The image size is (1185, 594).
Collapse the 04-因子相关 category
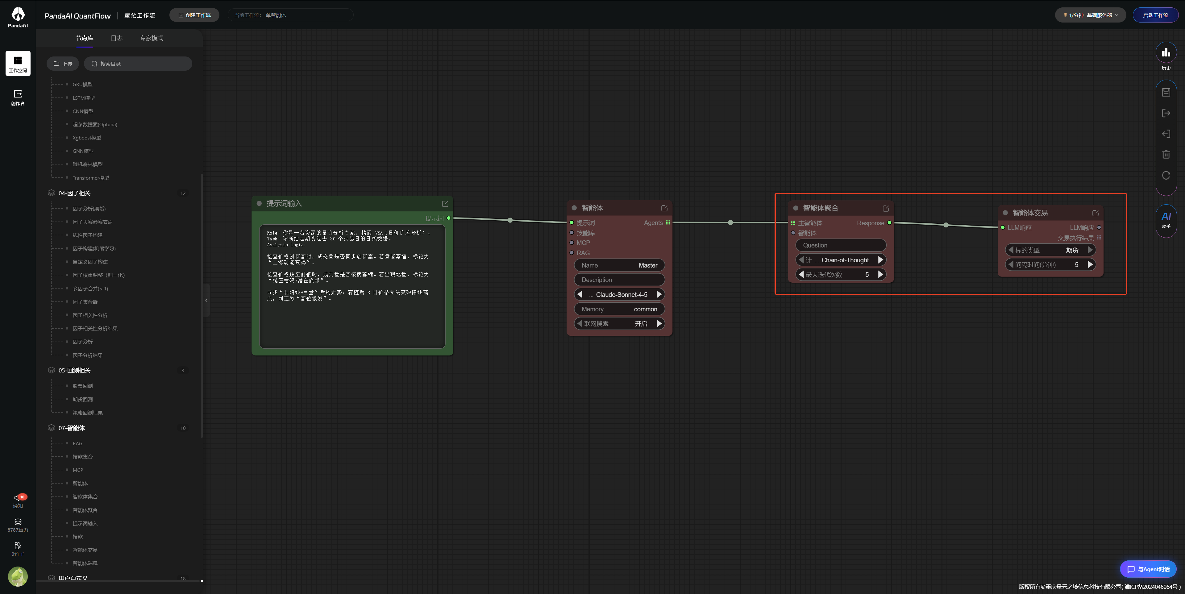74,193
